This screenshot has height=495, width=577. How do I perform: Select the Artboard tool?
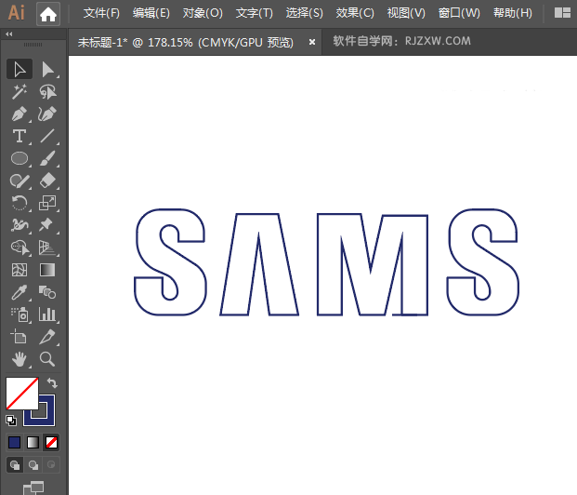click(20, 337)
